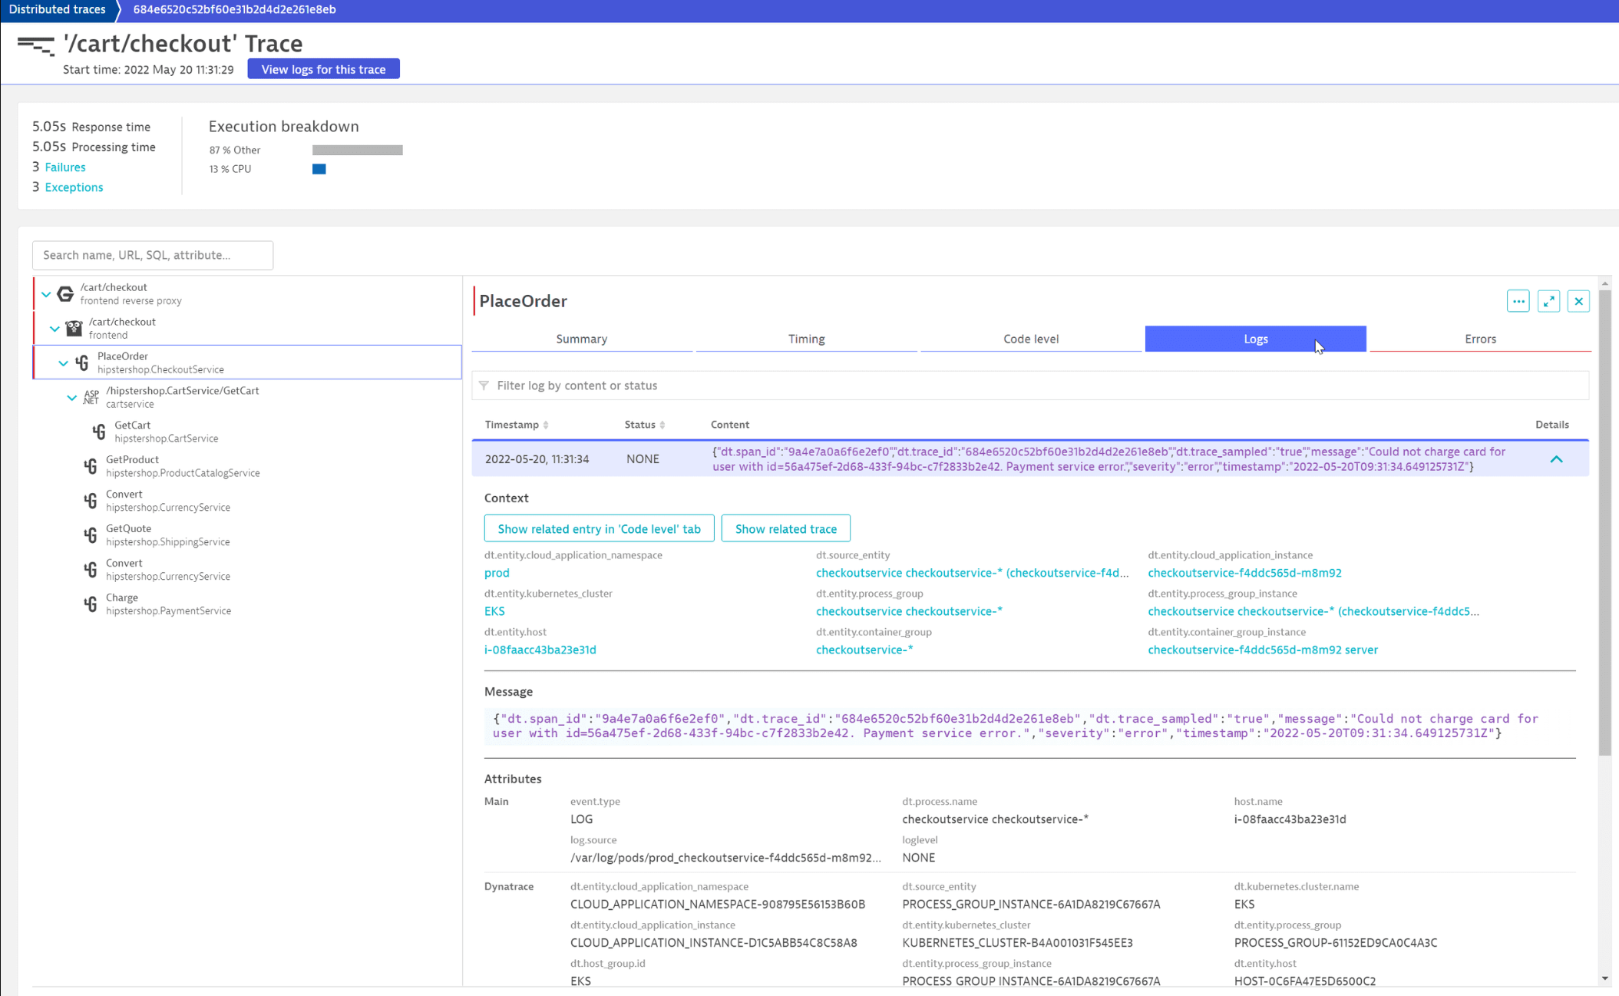Click View logs for this trace button

coord(323,69)
